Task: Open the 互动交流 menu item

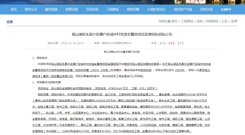Action: coord(92,9)
